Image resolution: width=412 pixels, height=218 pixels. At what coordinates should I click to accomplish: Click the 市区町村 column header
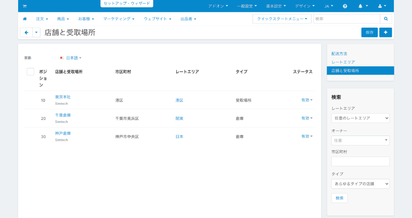pyautogui.click(x=123, y=72)
